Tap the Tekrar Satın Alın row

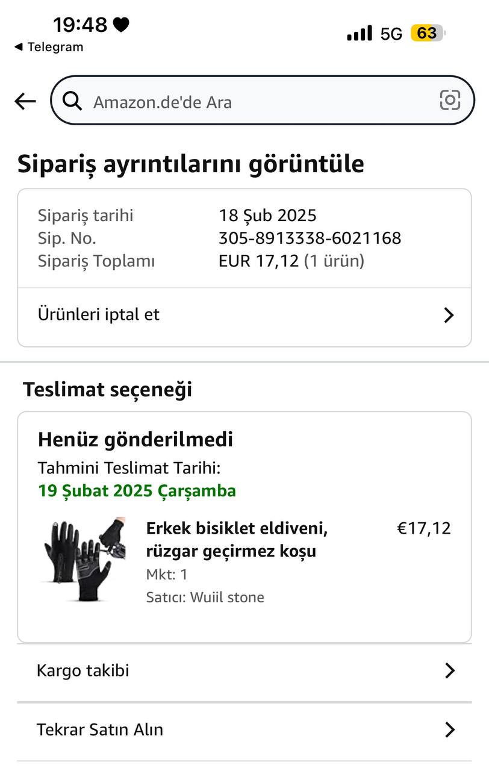coord(100,730)
